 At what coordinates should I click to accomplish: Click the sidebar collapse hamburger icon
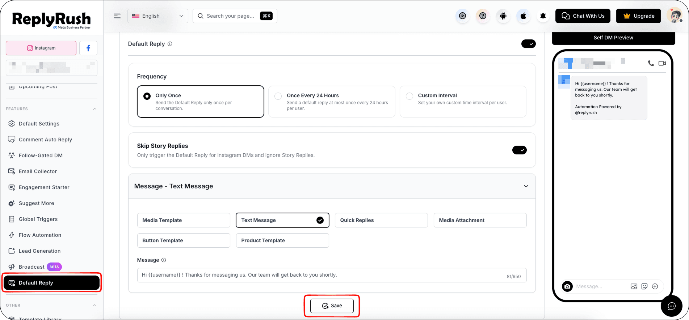click(117, 16)
